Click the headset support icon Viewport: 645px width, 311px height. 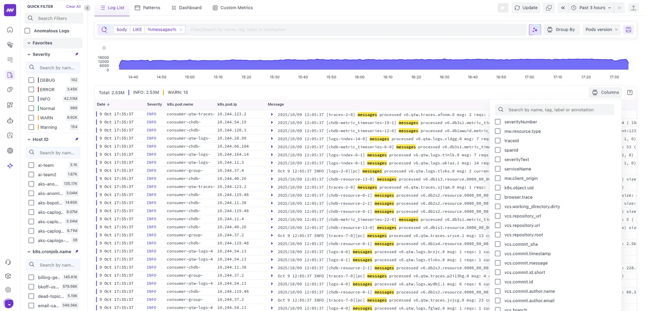click(x=8, y=262)
